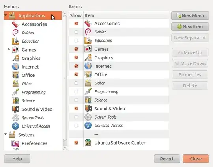The width and height of the screenshot is (213, 167).
Task: Click the Move Up button
Action: [190, 52]
